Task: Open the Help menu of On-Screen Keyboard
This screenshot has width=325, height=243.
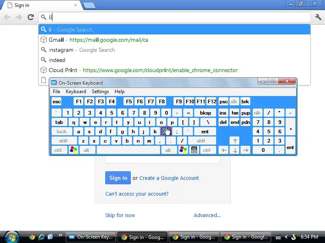Action: pos(119,92)
